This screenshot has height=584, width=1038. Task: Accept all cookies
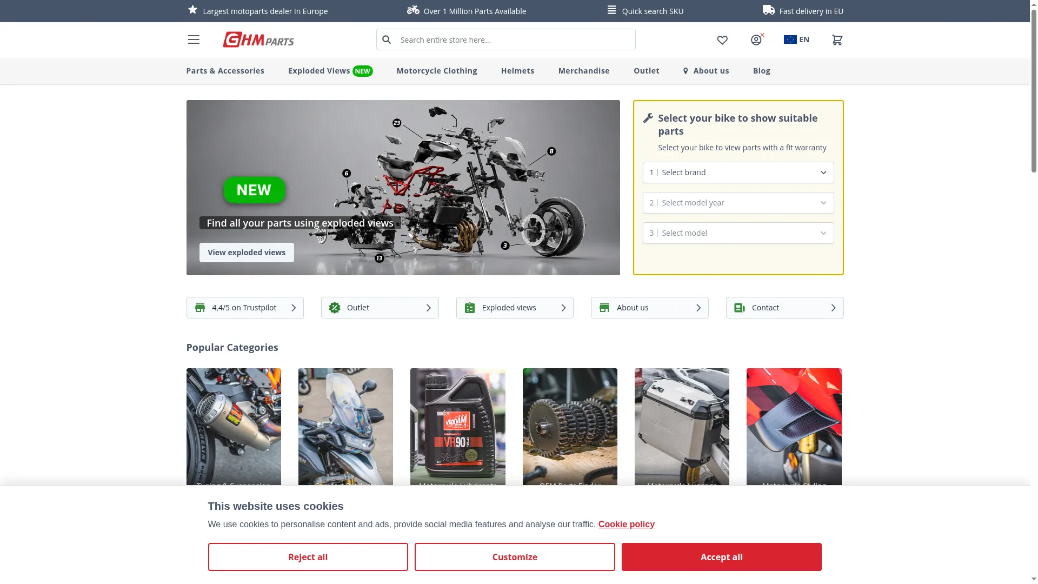[x=721, y=557]
